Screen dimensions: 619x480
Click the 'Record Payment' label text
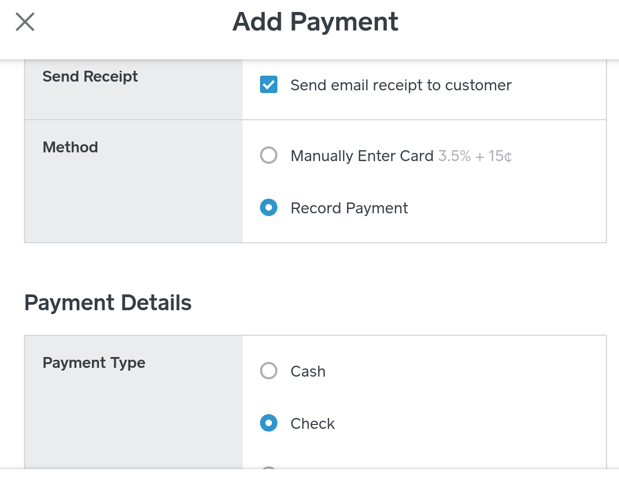[x=349, y=208]
